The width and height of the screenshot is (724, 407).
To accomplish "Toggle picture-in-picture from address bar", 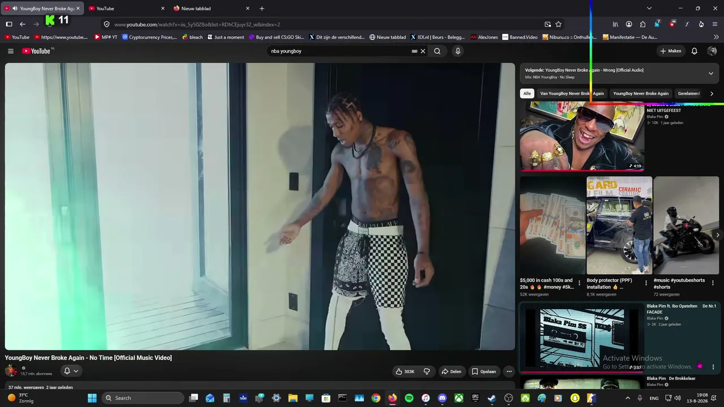I will [548, 24].
